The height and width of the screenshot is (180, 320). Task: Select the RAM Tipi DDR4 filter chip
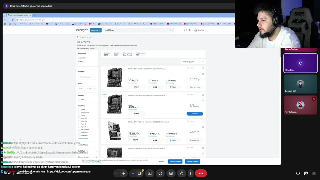(x=116, y=54)
